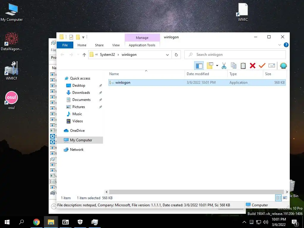Click the horizontal scrollbar track
The width and height of the screenshot is (304, 228).
(197, 192)
